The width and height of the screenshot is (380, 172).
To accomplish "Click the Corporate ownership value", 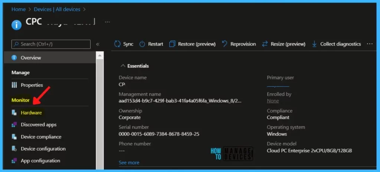I will [x=130, y=118].
